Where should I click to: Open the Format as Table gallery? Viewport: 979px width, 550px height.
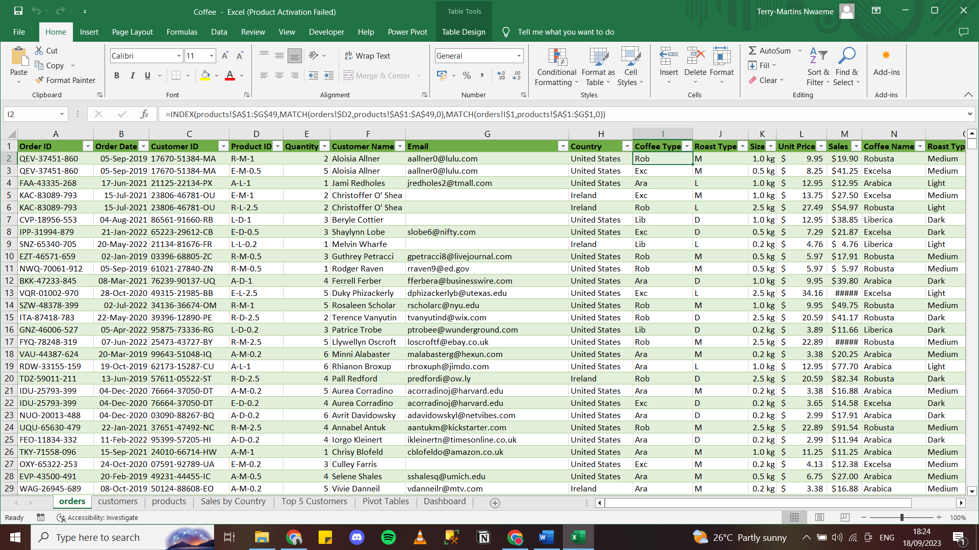[x=598, y=67]
